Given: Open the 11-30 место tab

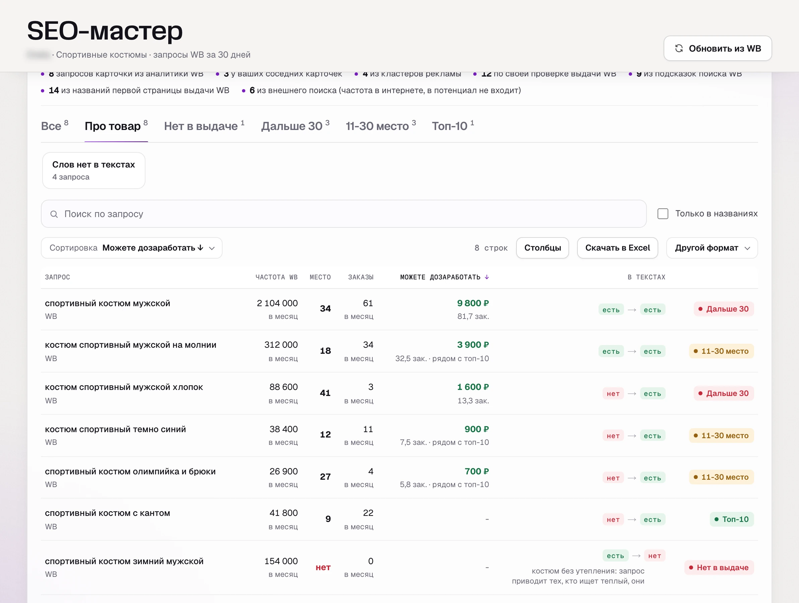Looking at the screenshot, I should pos(381,126).
